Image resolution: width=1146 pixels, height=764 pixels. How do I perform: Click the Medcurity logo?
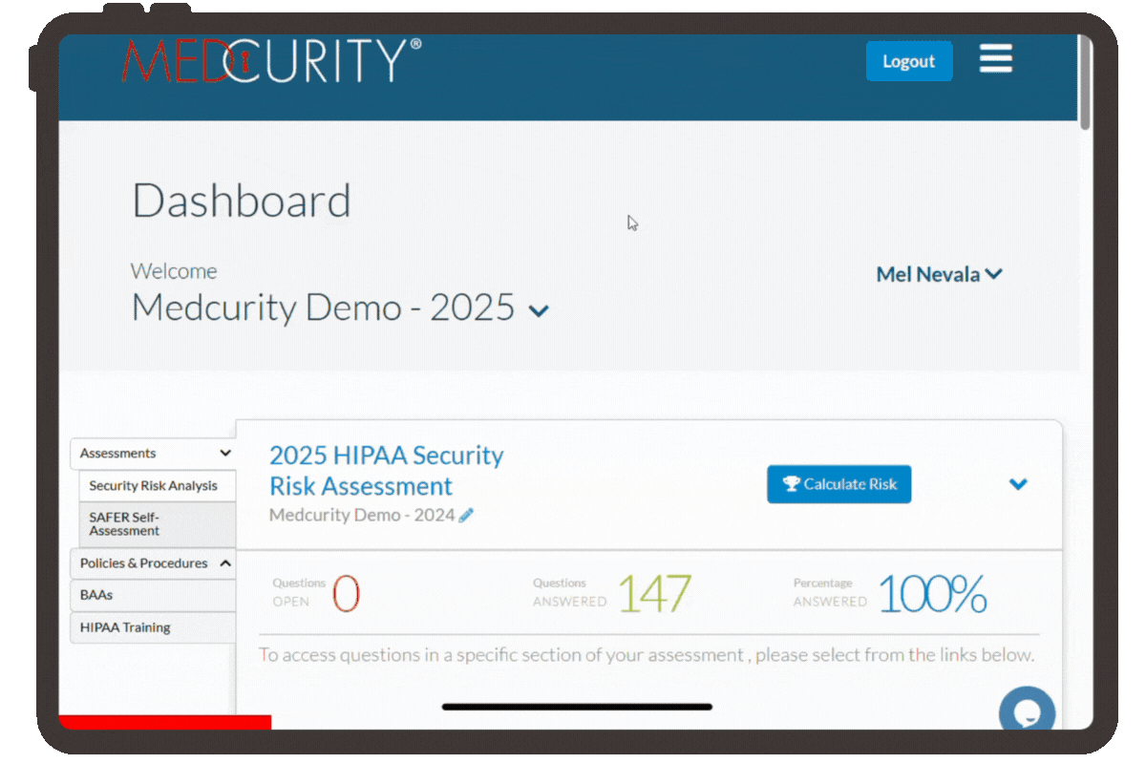[271, 60]
